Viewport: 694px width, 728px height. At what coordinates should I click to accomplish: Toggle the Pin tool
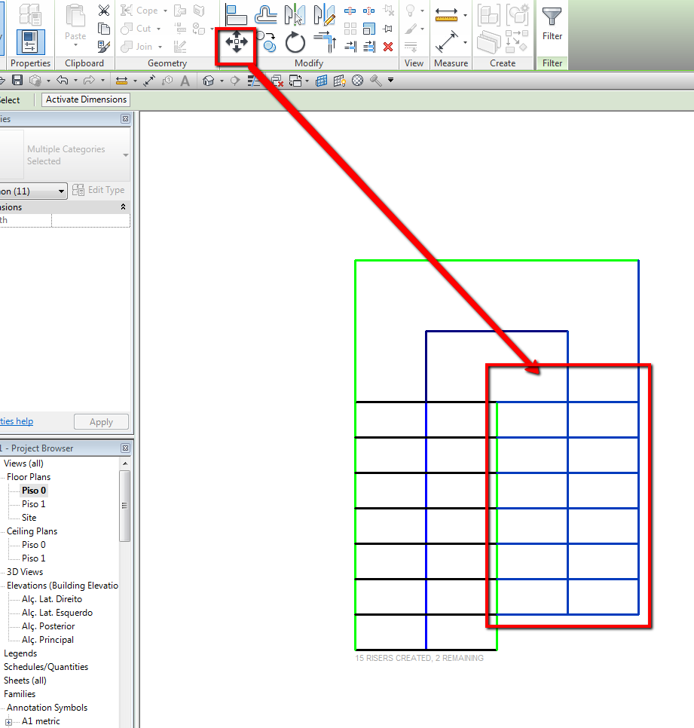tap(388, 29)
